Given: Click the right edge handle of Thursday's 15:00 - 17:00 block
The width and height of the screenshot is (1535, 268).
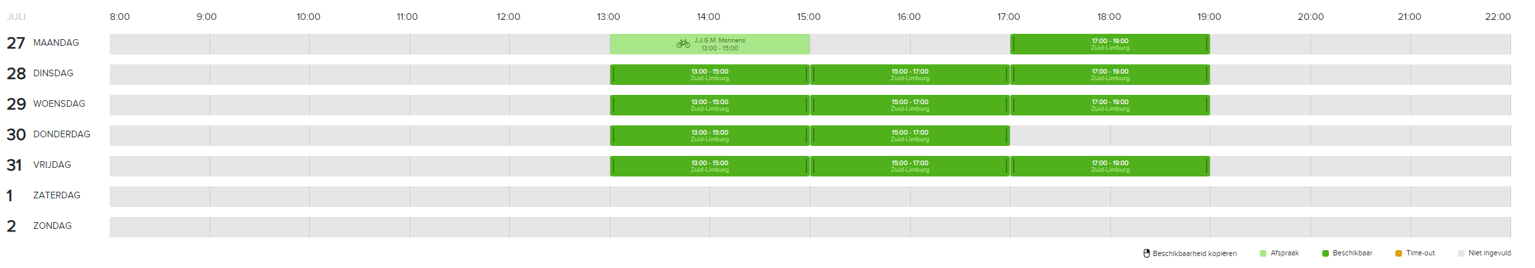Looking at the screenshot, I should pos(1006,136).
